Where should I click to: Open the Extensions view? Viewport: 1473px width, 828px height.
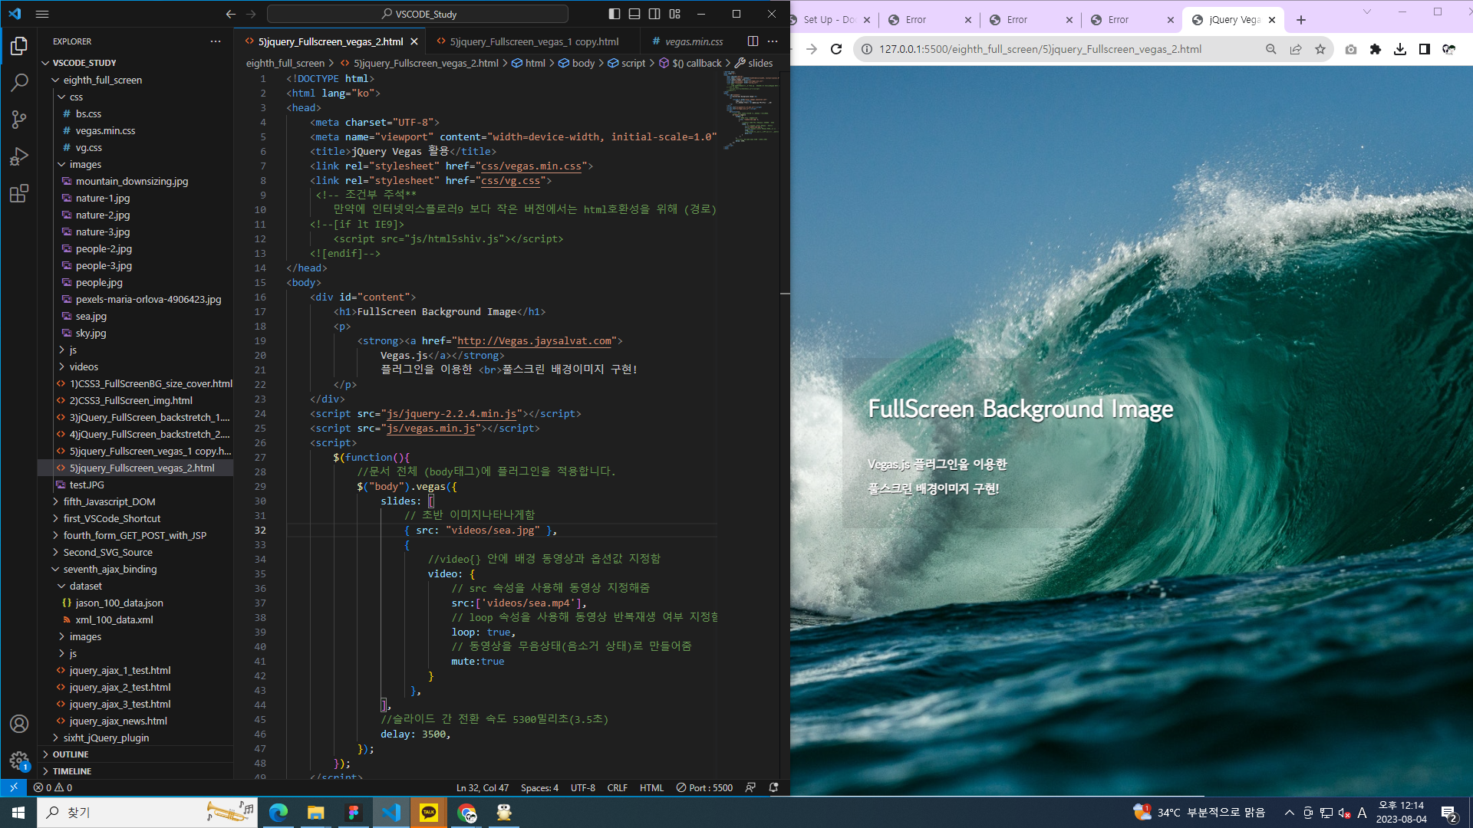(x=19, y=193)
